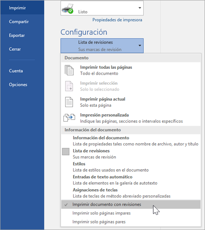Open Propiedades de impresora link
Image resolution: width=205 pixels, height=230 pixels.
[x=117, y=20]
